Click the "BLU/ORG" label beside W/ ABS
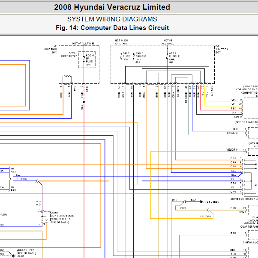This screenshot has width=258, height=258. click(21, 179)
